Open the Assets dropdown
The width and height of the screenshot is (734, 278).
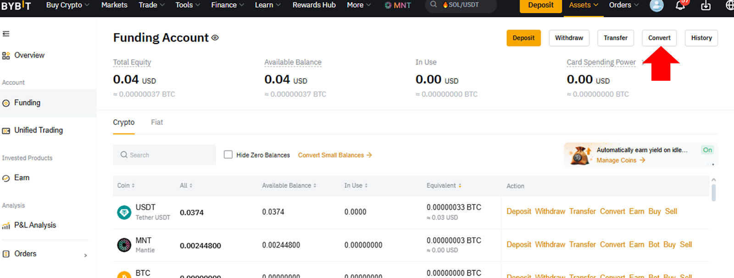point(584,5)
